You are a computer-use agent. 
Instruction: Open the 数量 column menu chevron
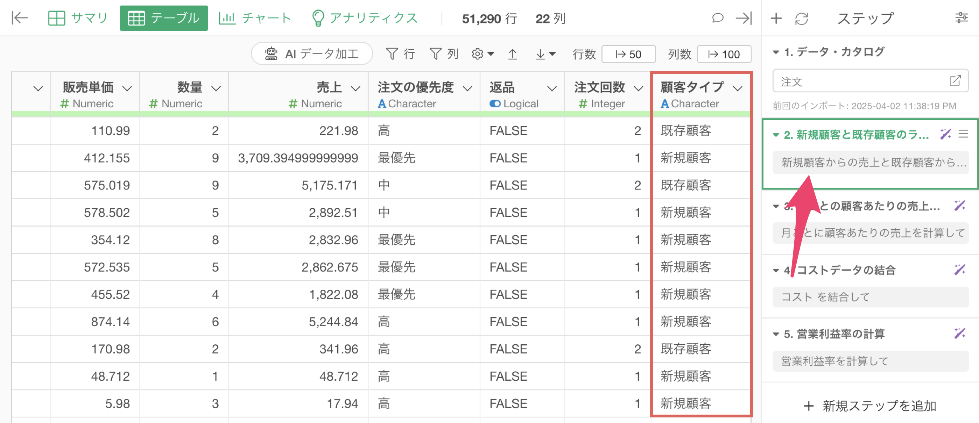[x=216, y=88]
